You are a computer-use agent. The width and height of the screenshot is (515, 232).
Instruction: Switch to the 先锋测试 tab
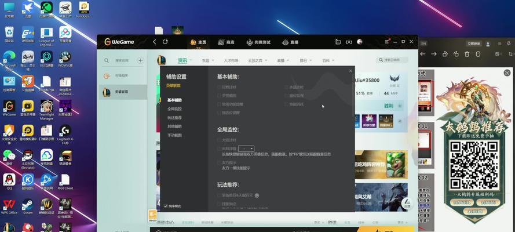pos(258,42)
